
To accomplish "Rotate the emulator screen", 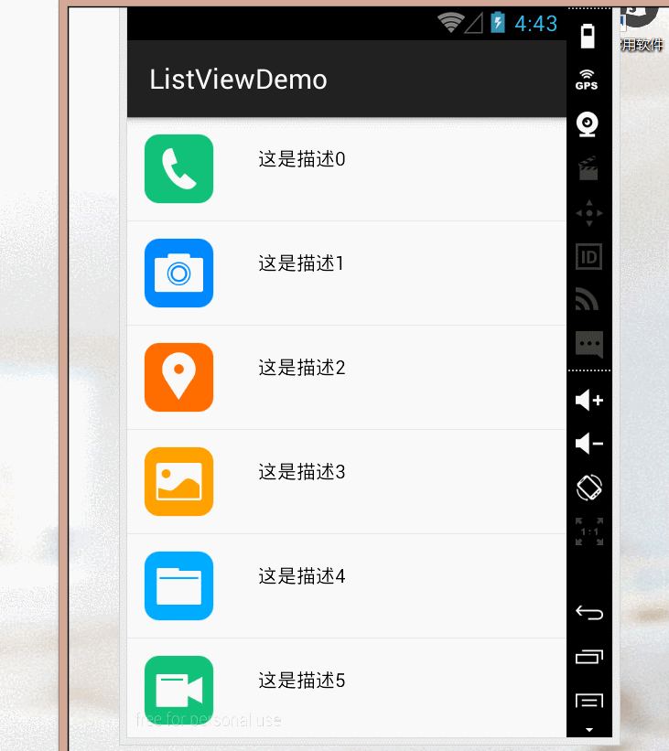I will [589, 488].
